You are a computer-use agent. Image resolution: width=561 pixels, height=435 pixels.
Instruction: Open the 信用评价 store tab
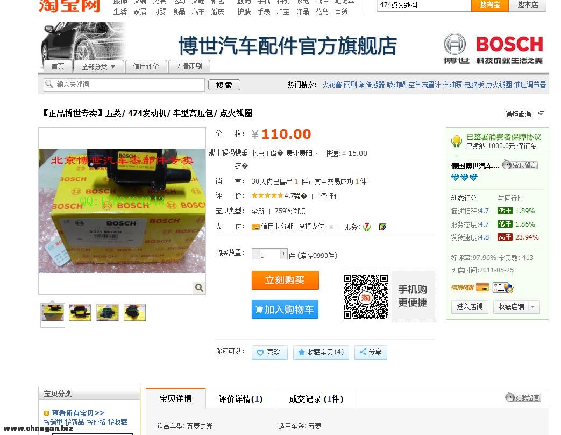tap(146, 67)
